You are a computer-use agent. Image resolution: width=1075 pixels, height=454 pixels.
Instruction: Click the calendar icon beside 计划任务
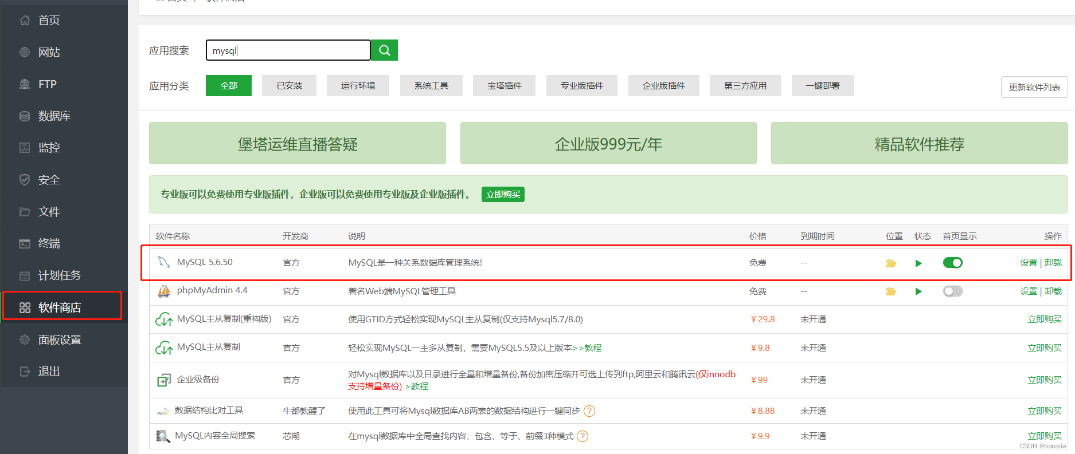tap(25, 275)
